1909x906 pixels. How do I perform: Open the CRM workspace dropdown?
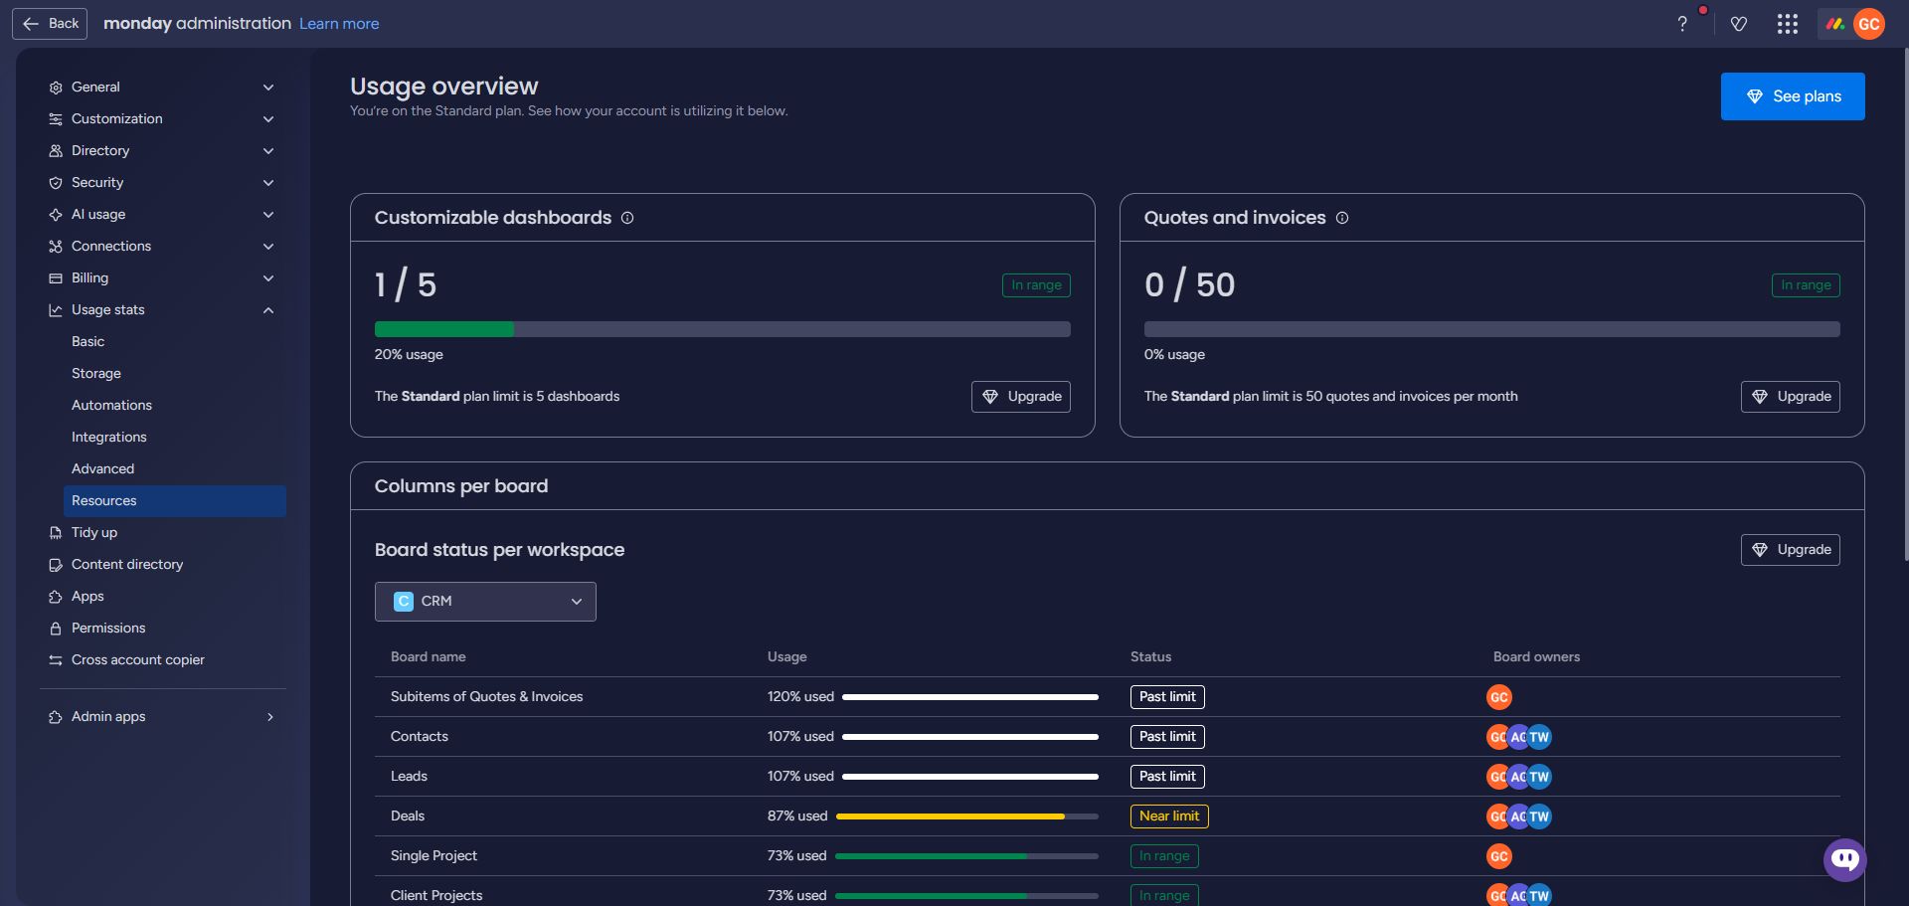(485, 602)
